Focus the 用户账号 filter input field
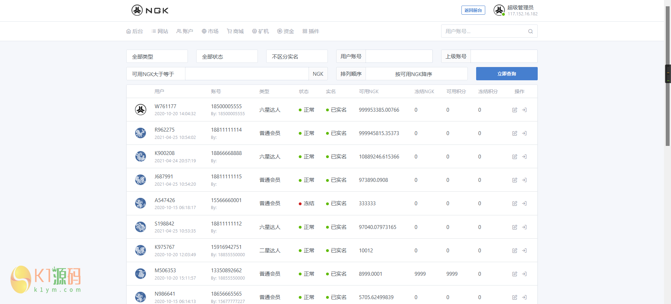671x304 pixels. pyautogui.click(x=399, y=57)
